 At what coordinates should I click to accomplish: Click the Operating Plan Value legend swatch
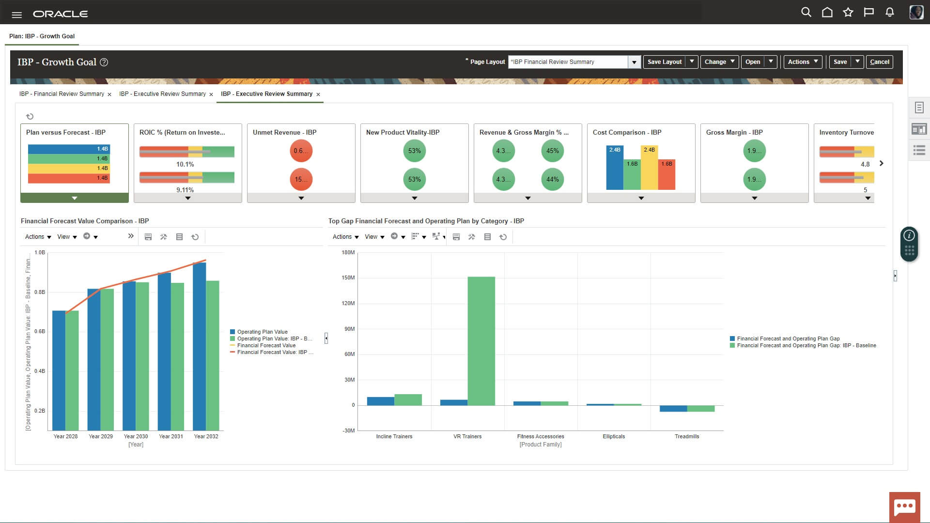(232, 332)
